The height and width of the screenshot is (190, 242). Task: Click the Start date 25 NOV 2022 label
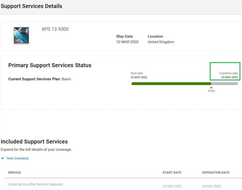click(139, 75)
